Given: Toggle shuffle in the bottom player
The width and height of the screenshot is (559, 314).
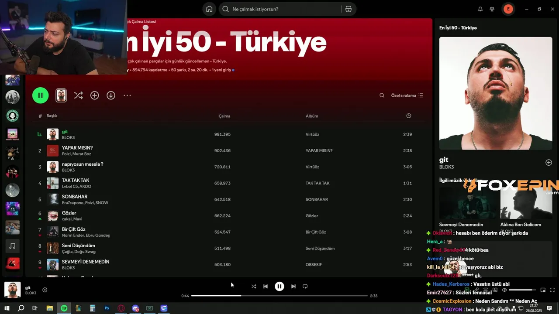Looking at the screenshot, I should pos(254,287).
